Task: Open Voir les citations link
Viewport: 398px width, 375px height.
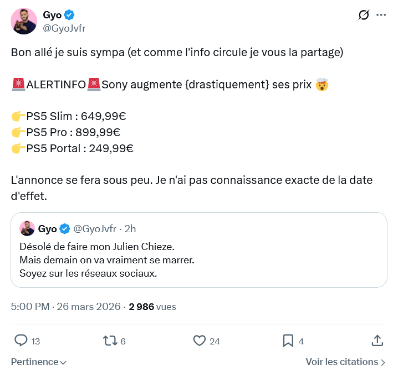Action: coord(345,362)
